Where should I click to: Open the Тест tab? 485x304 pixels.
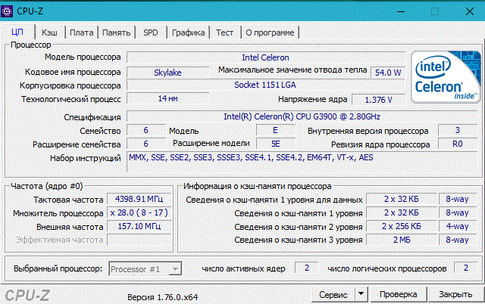click(x=224, y=33)
